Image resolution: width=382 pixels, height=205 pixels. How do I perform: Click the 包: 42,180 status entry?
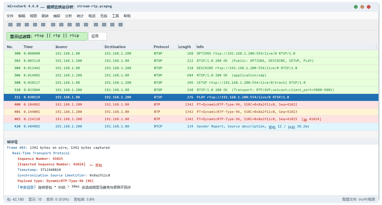[15, 199]
